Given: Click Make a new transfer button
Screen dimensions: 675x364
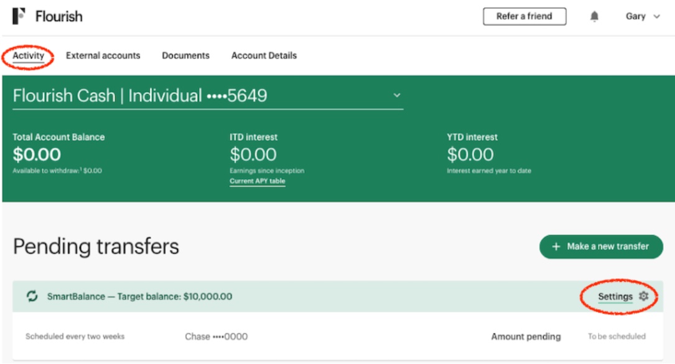Looking at the screenshot, I should 601,246.
